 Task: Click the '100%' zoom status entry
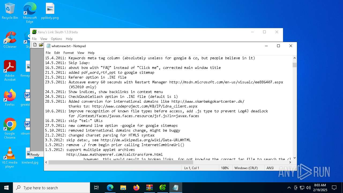(225, 168)
